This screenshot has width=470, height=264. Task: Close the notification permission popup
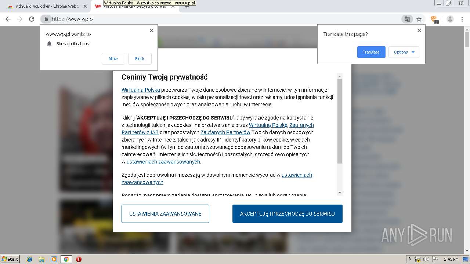coord(152,30)
